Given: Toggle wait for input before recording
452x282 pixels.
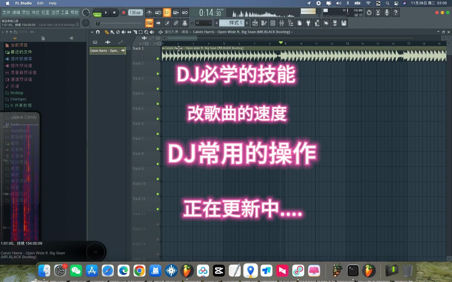Looking at the screenshot, I should (x=158, y=13).
